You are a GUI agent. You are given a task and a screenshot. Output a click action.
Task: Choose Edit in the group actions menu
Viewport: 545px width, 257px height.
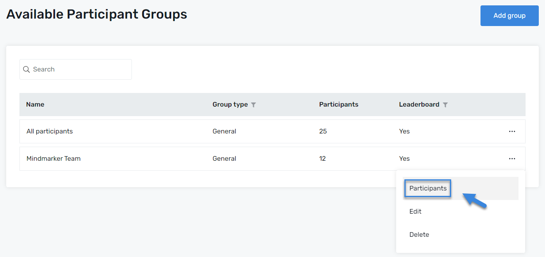point(415,212)
